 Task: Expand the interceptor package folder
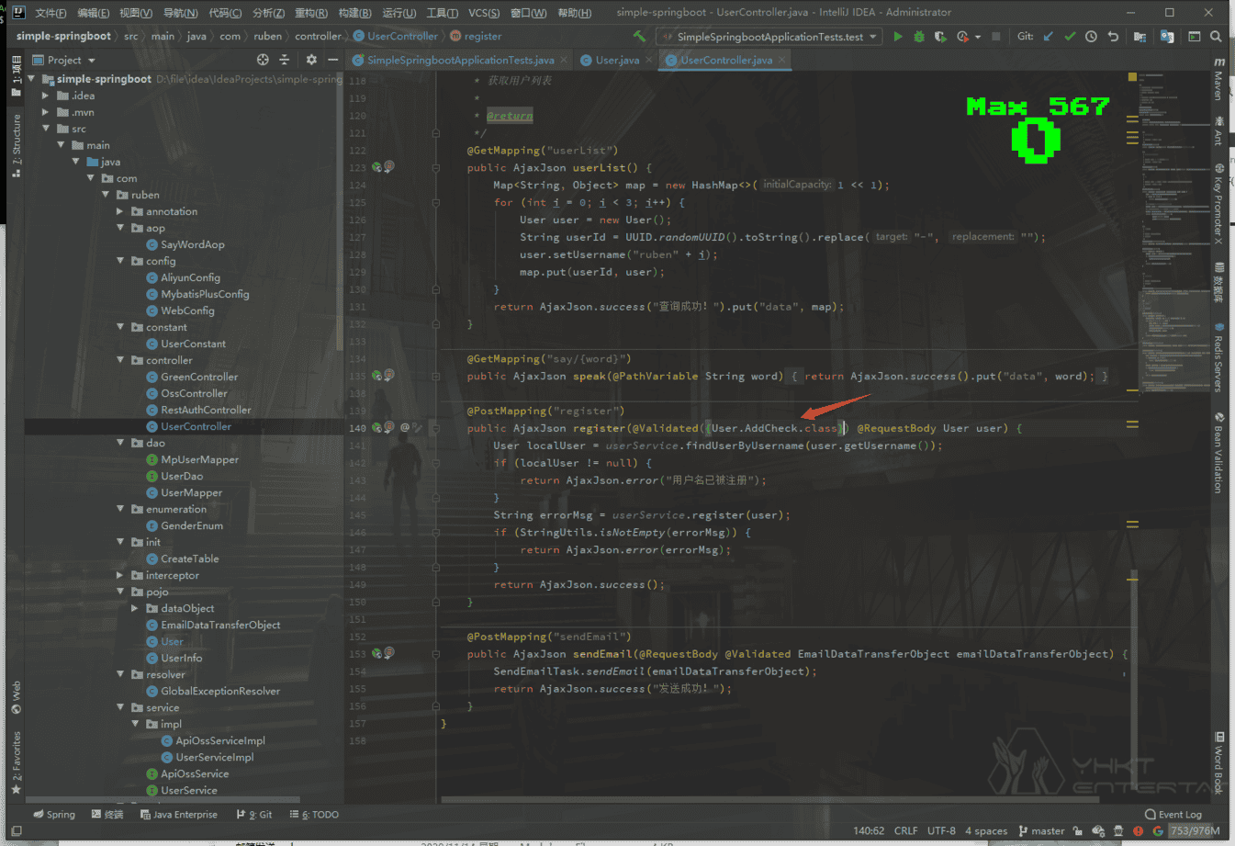pyautogui.click(x=120, y=575)
